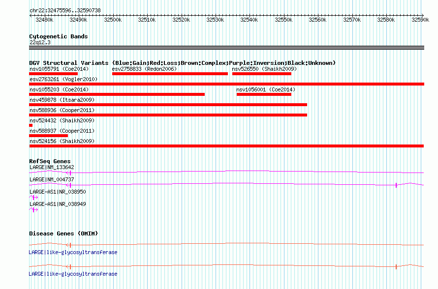Open first LARGE|like-glycosyltransferase link

click(73, 253)
